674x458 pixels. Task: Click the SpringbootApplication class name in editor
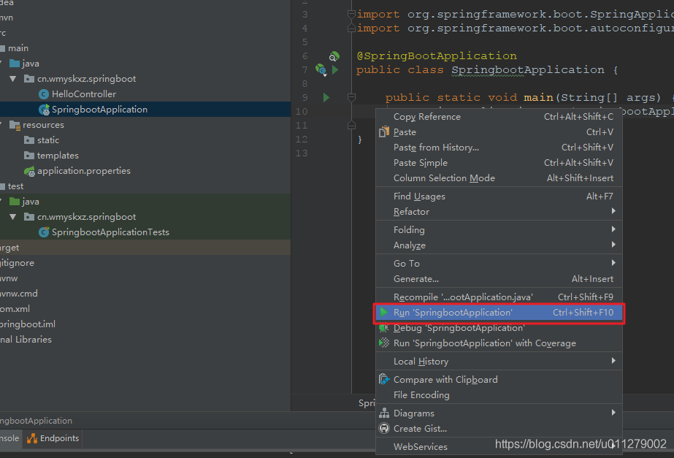528,70
